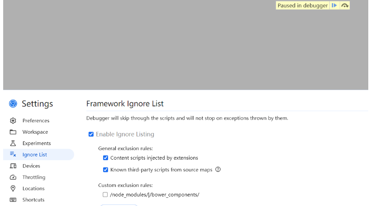Image resolution: width=376 pixels, height=206 pixels.
Task: Select the Preferences gear icon
Action: (13, 121)
